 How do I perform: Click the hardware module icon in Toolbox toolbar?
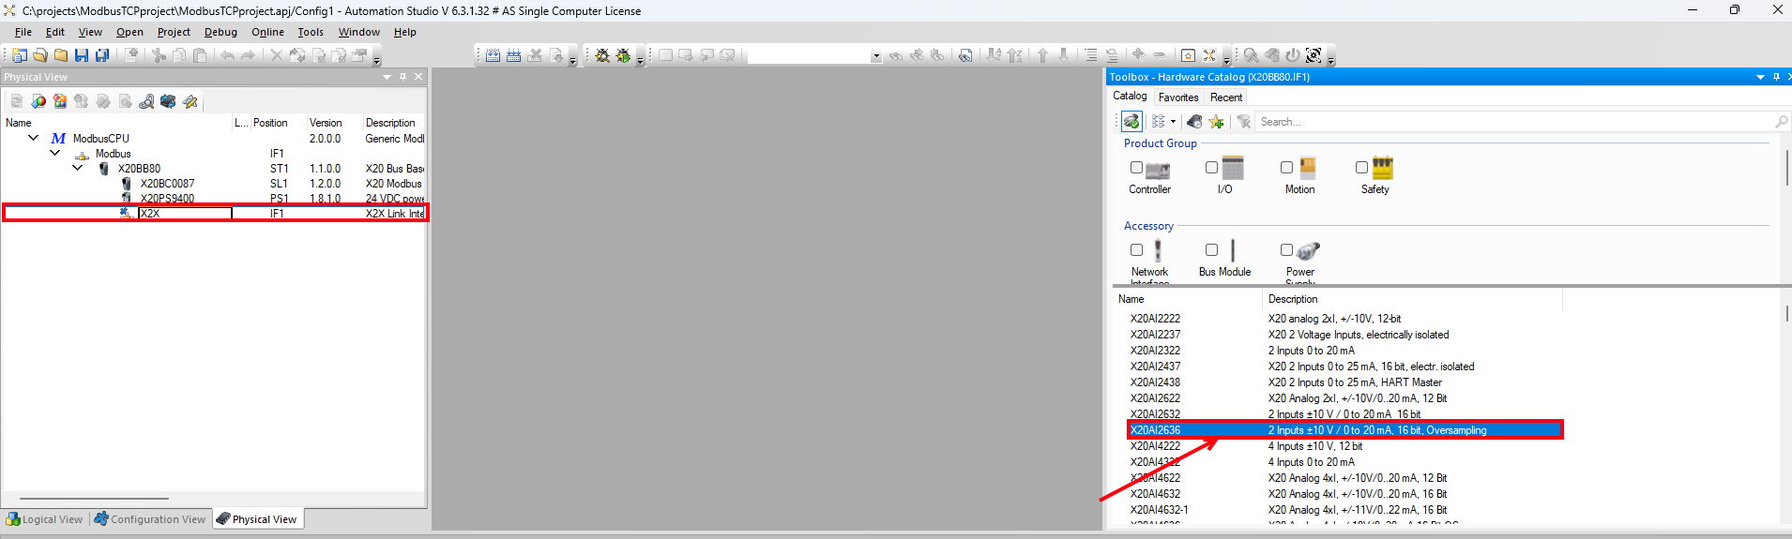[1194, 122]
